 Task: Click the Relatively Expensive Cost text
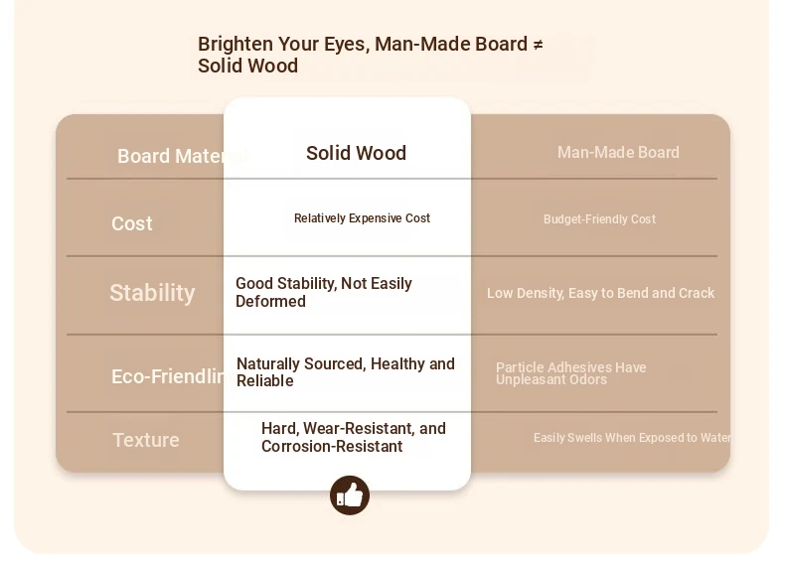click(362, 218)
